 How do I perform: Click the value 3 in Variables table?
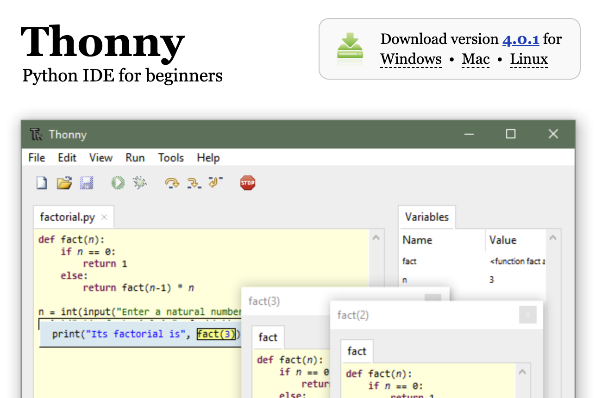[x=492, y=280]
